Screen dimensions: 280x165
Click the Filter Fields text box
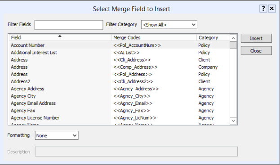(69, 25)
